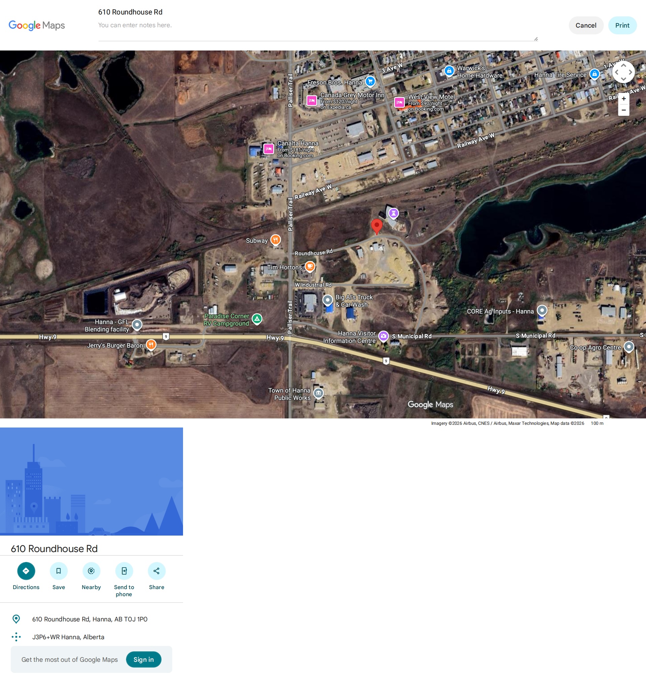The width and height of the screenshot is (646, 682).
Task: Click the Sign in button
Action: [144, 659]
